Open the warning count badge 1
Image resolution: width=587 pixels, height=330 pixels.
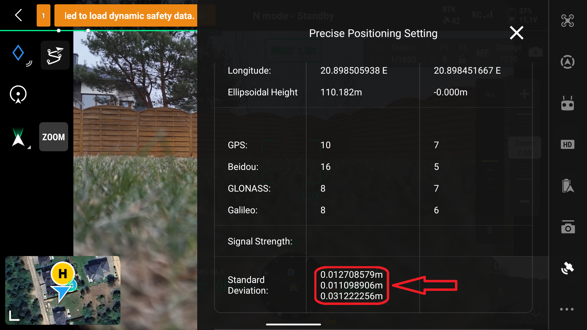click(43, 16)
